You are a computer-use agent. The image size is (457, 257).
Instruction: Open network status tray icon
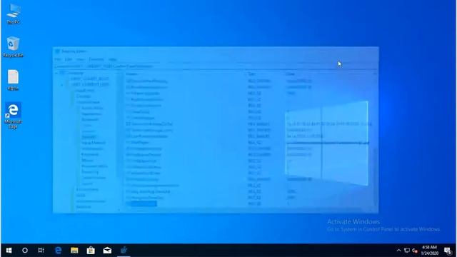[x=407, y=251]
